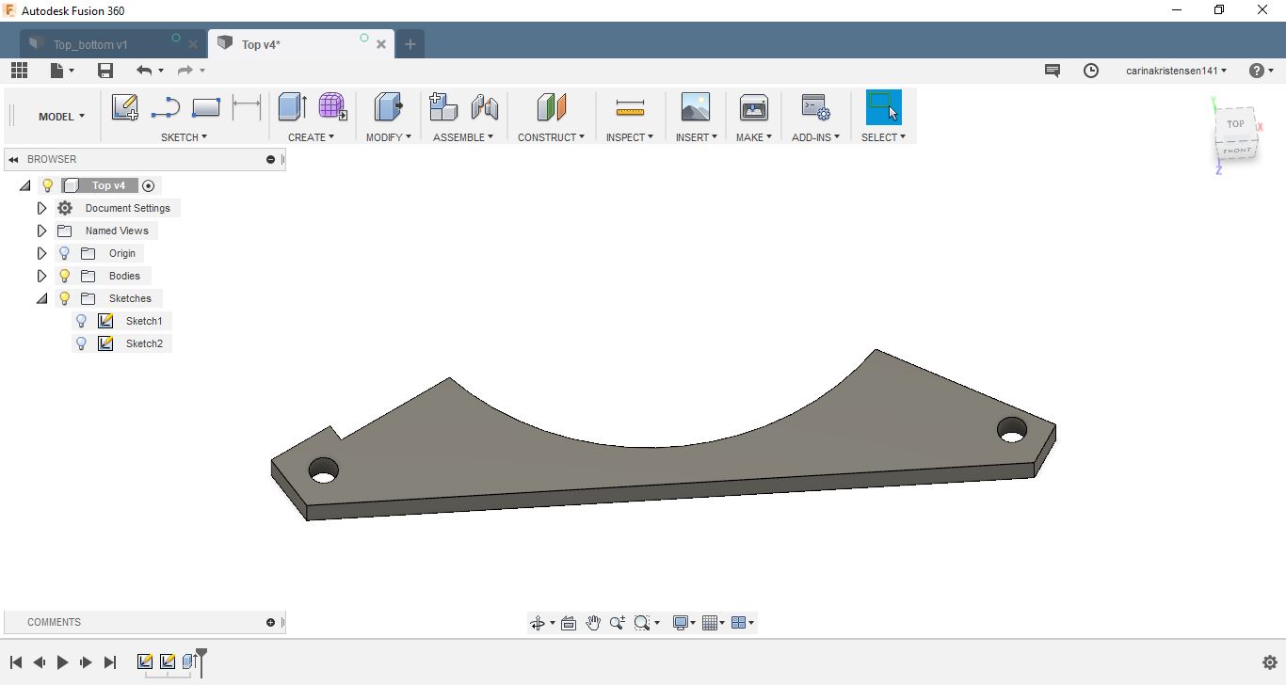Viewport: 1286px width, 685px height.
Task: Open the comments notification icon
Action: tap(1053, 71)
